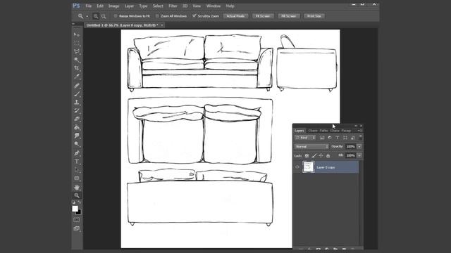Select the History Brush tool
451x253 pixels.
tap(77, 110)
